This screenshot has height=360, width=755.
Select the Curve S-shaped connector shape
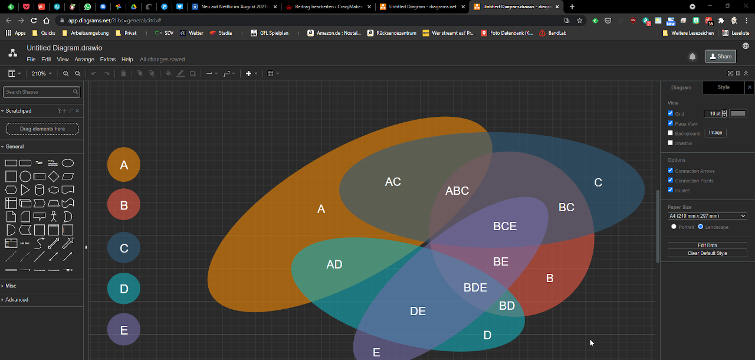40,243
